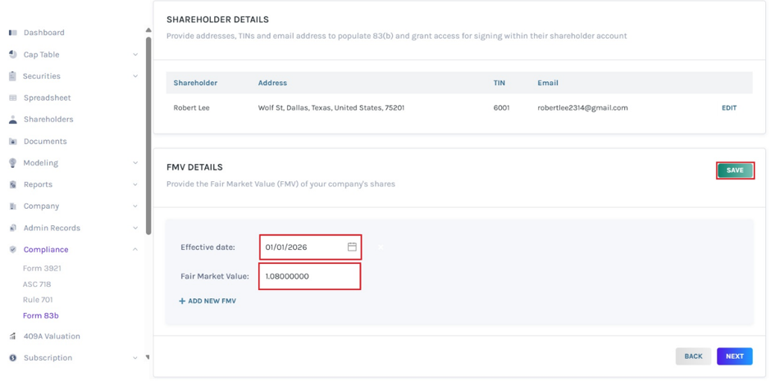Image resolution: width=771 pixels, height=381 pixels.
Task: Click the Address column header
Action: tap(272, 83)
